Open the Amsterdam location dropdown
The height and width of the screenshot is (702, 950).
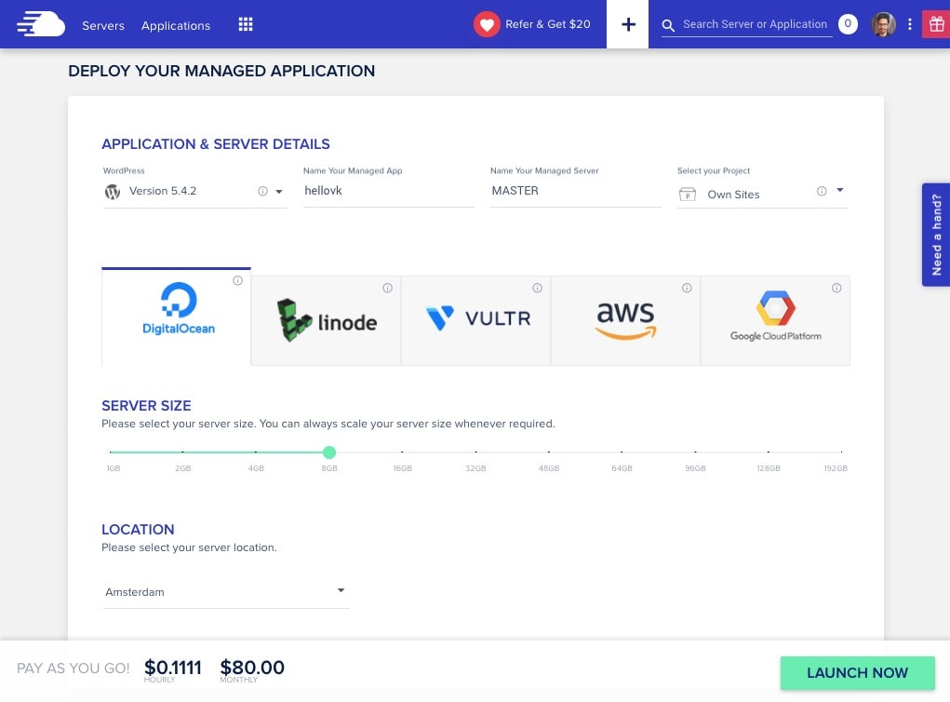(x=226, y=591)
